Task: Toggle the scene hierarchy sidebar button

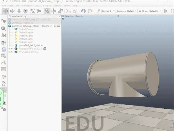Action: (4, 90)
